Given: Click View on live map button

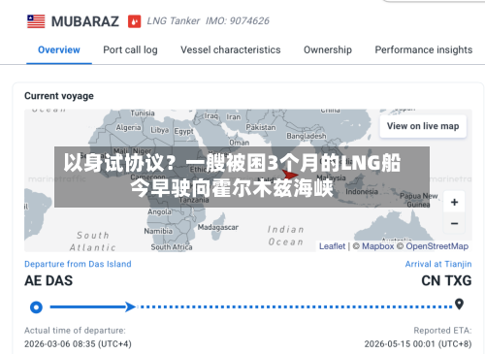Looking at the screenshot, I should (423, 126).
